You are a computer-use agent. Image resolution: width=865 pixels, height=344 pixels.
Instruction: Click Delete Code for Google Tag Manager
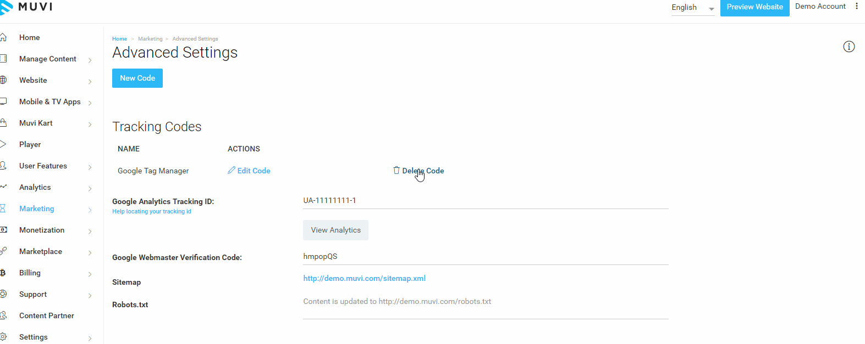click(418, 171)
